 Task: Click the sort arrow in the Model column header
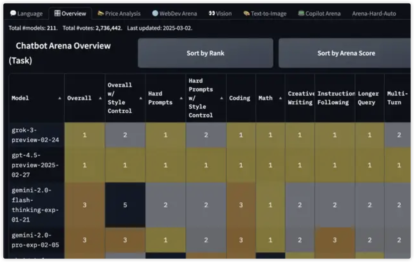tap(60, 98)
